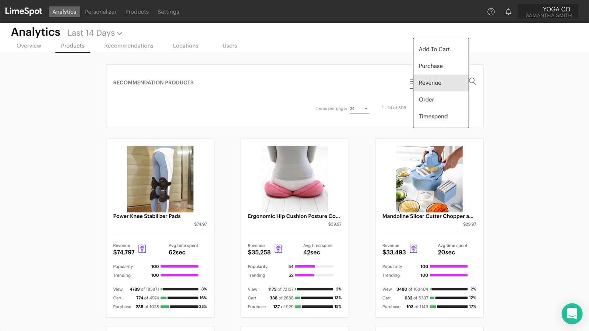Open the chat support bubble

coord(572,314)
